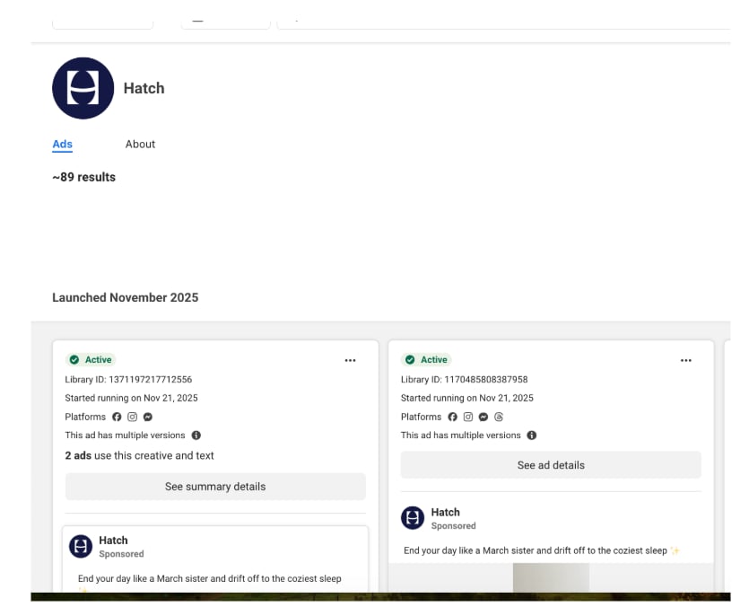Click the Hatch avatar in the first ad preview
749x607 pixels.
[82, 546]
